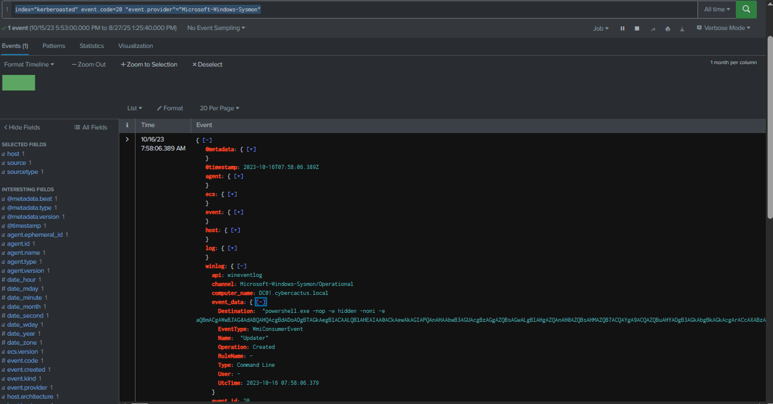Open the Verbose Mode dropdown
The height and width of the screenshot is (404, 773).
(x=723, y=28)
